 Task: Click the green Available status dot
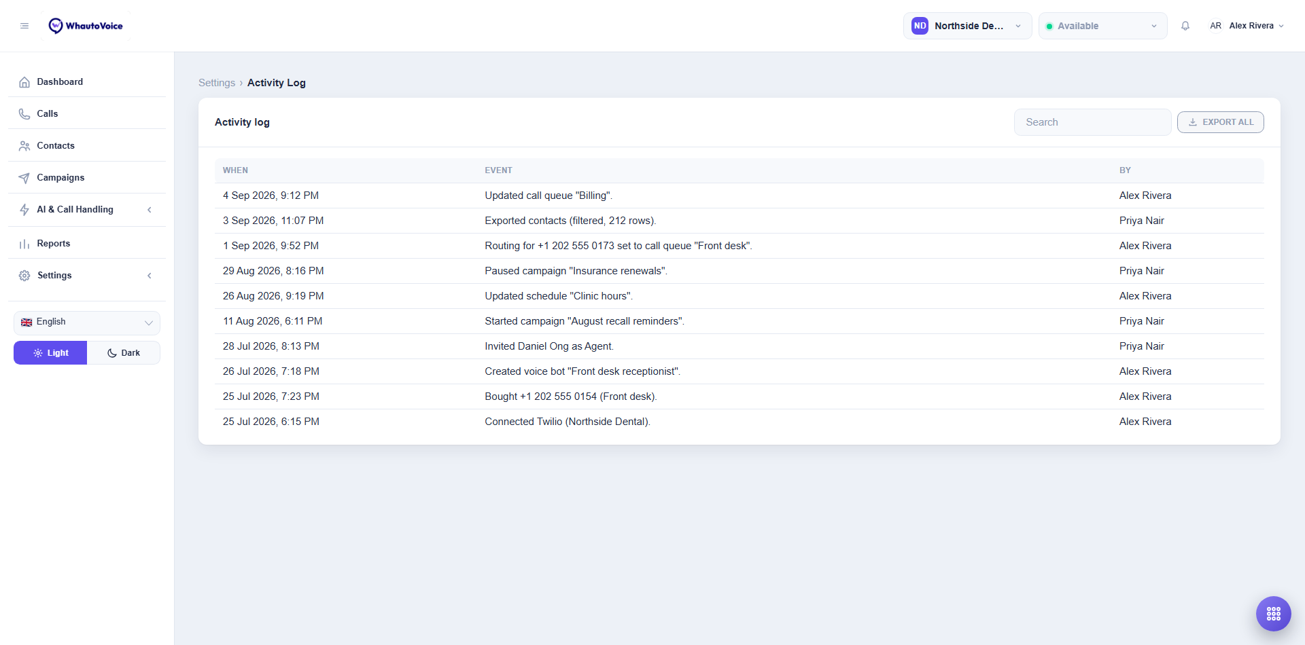pyautogui.click(x=1049, y=26)
